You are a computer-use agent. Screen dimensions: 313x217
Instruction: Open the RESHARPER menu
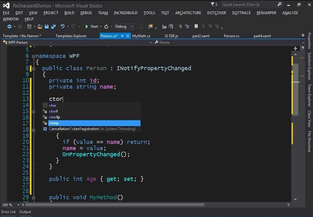[266, 13]
